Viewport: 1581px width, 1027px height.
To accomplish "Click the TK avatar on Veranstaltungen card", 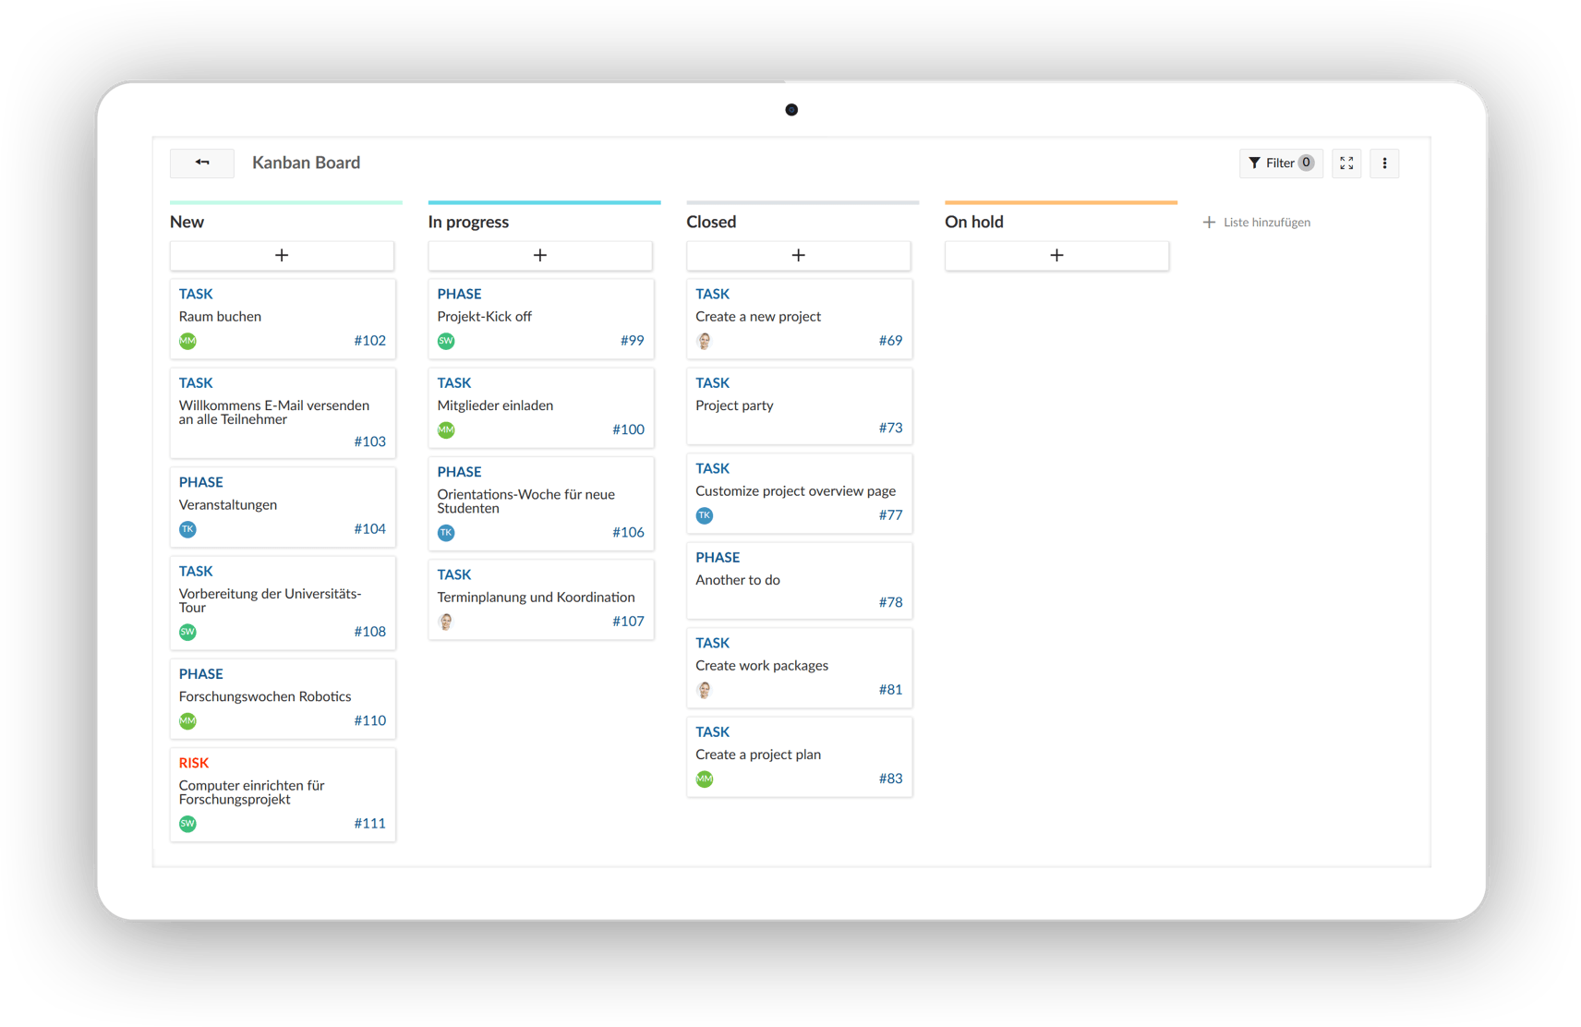I will 188,529.
